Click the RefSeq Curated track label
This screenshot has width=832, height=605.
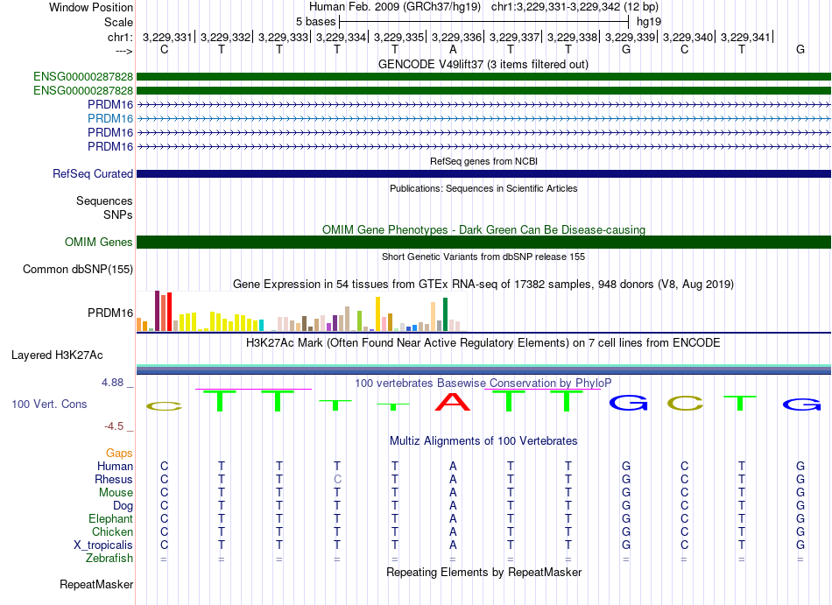click(93, 173)
